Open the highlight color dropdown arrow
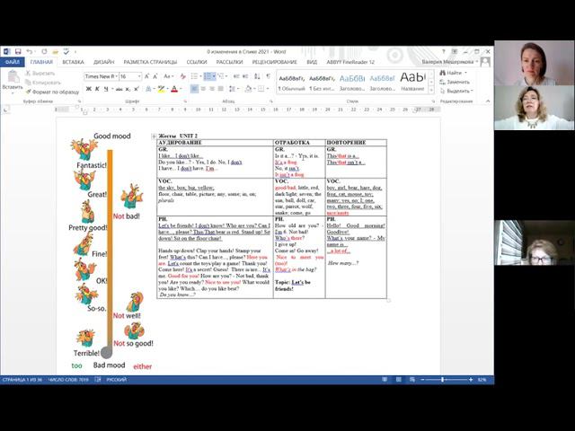The width and height of the screenshot is (575, 431). point(167,89)
